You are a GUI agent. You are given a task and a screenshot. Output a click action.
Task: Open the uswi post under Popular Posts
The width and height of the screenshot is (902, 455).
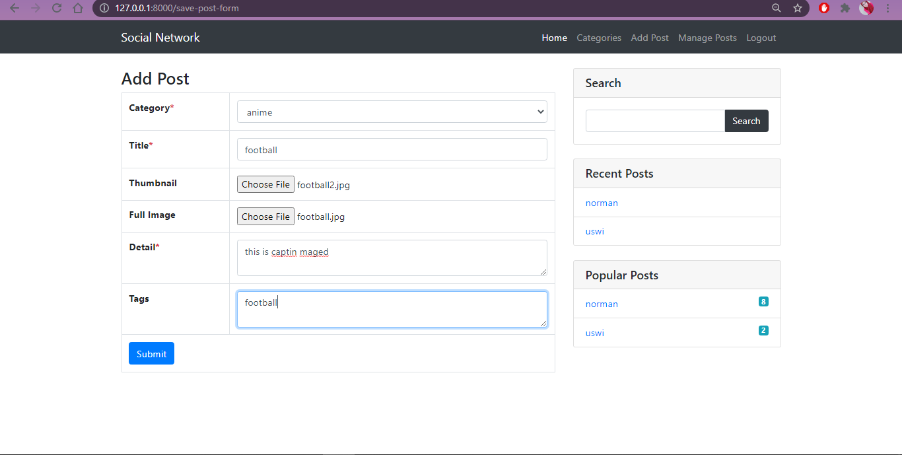(x=594, y=333)
